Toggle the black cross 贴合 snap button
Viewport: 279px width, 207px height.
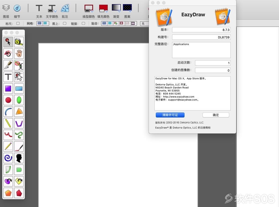(133, 23)
